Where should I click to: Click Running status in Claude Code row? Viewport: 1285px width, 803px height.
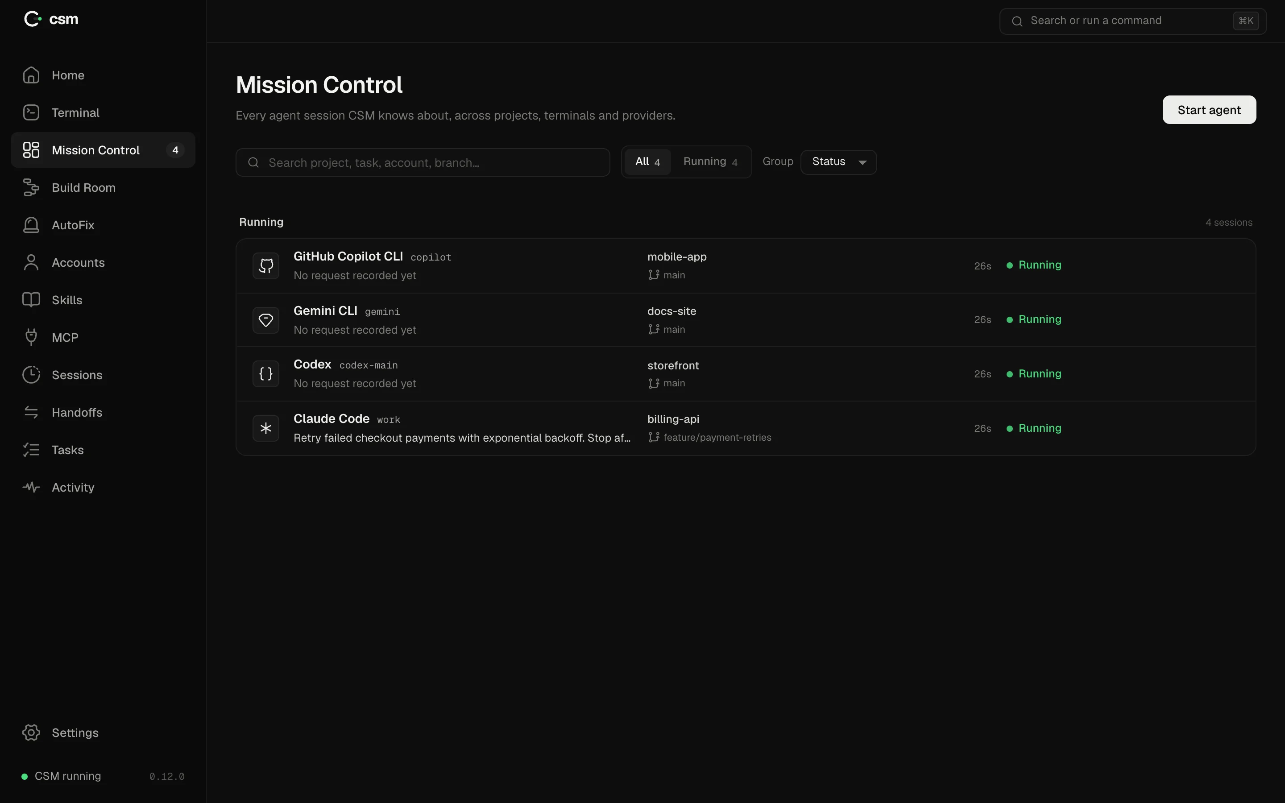click(x=1034, y=428)
